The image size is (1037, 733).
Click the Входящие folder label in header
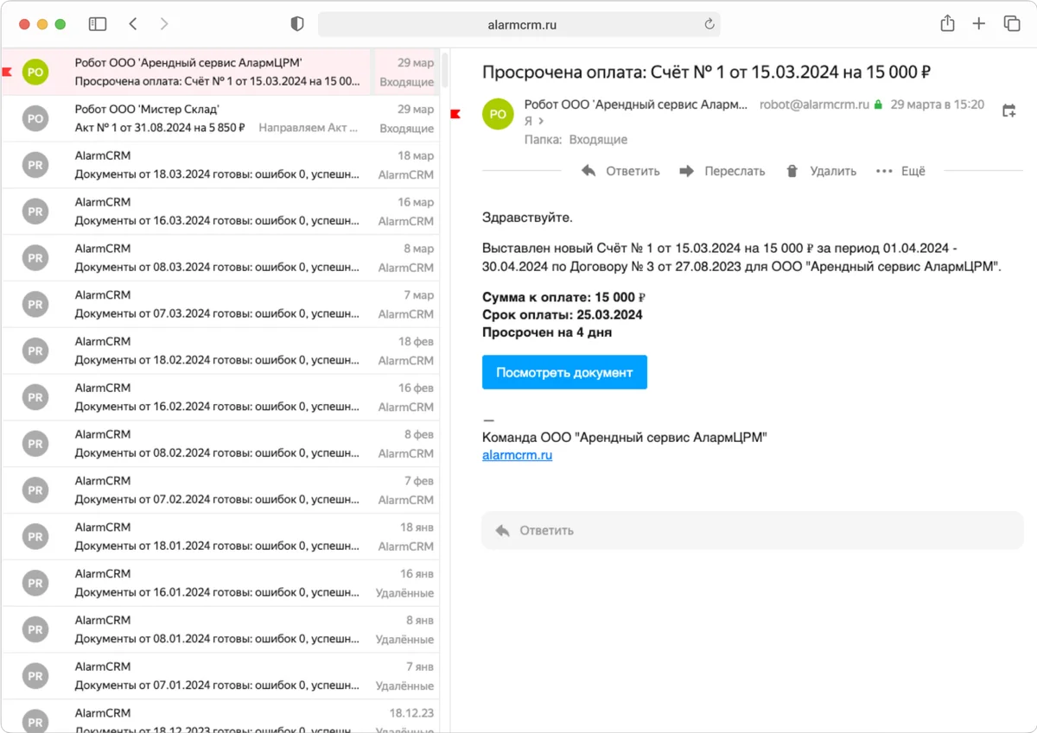[x=597, y=139]
